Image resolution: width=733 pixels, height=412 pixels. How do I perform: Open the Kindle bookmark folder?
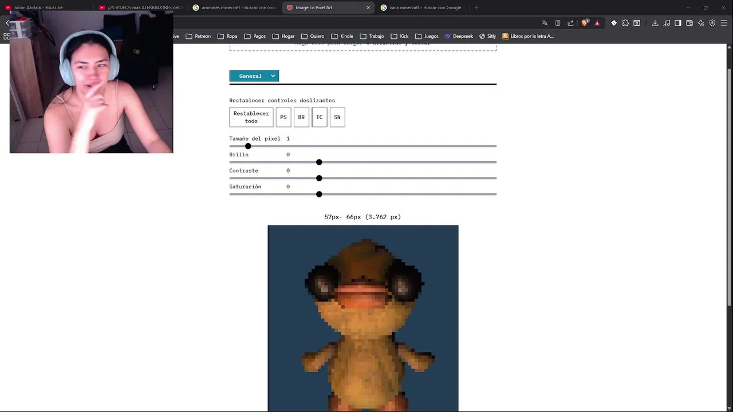pyautogui.click(x=342, y=36)
